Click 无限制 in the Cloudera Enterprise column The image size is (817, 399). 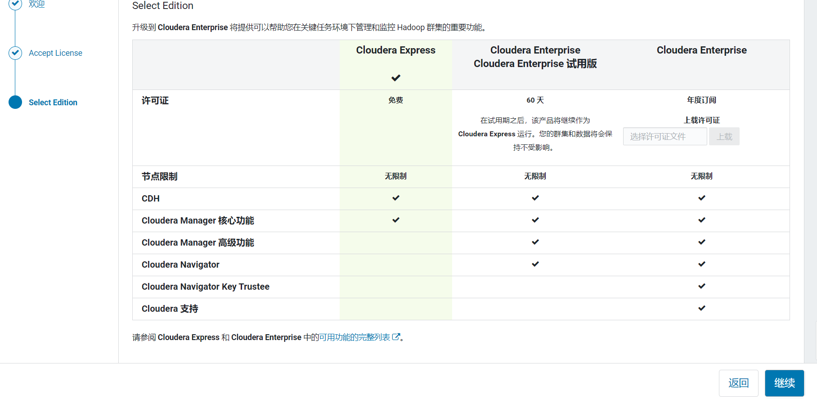click(x=702, y=176)
